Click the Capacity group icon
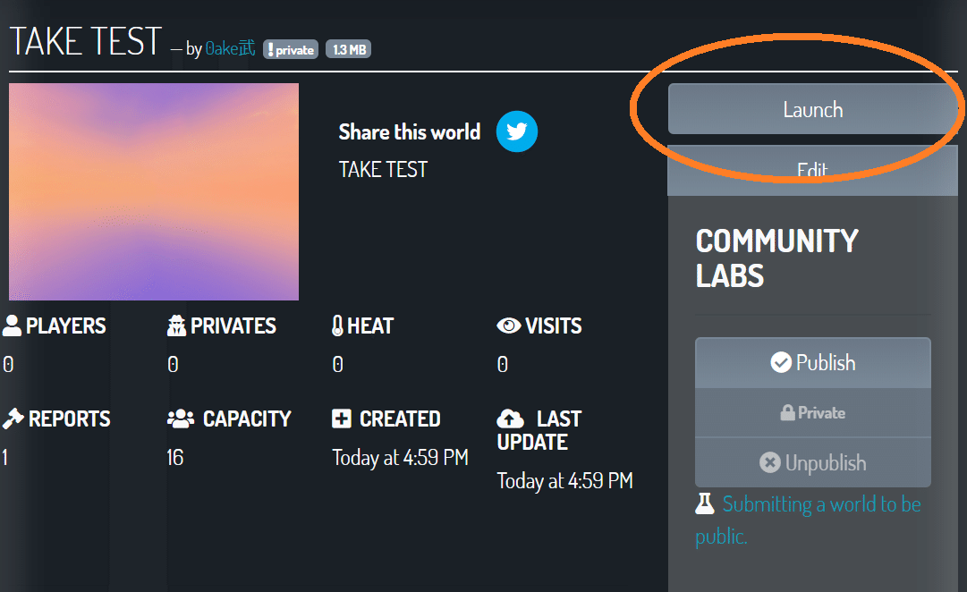 (181, 419)
